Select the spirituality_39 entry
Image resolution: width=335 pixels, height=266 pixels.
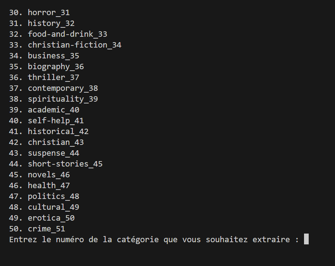coord(63,99)
